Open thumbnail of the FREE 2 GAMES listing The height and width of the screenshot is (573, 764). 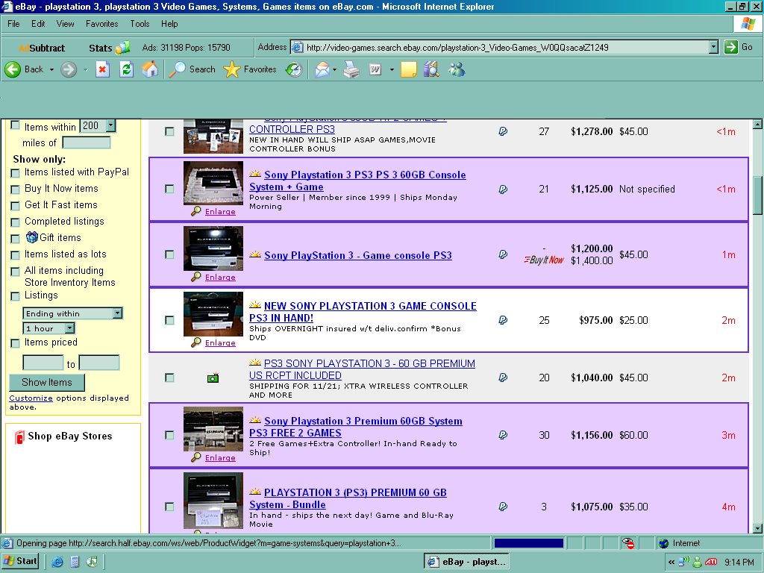[213, 429]
